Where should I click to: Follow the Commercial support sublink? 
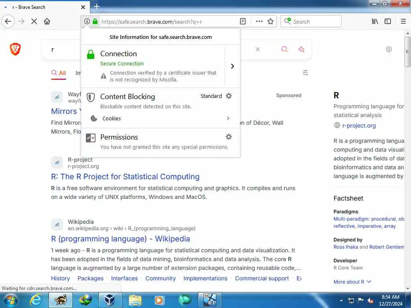click(262, 278)
